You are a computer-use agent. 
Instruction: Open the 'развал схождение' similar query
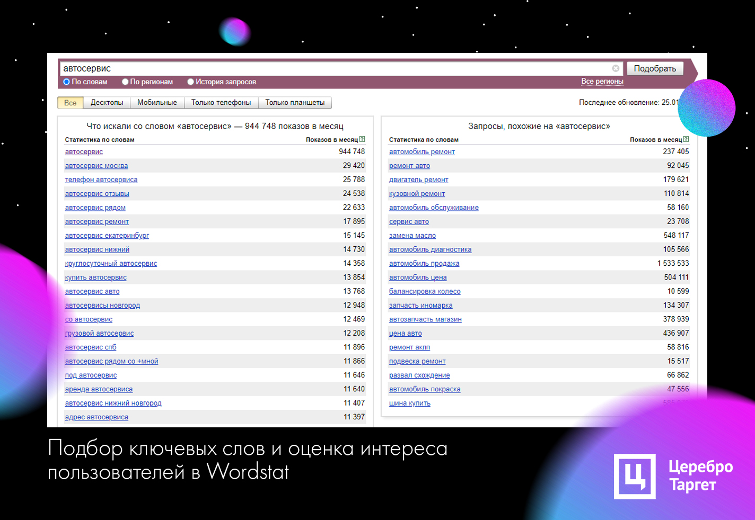419,375
